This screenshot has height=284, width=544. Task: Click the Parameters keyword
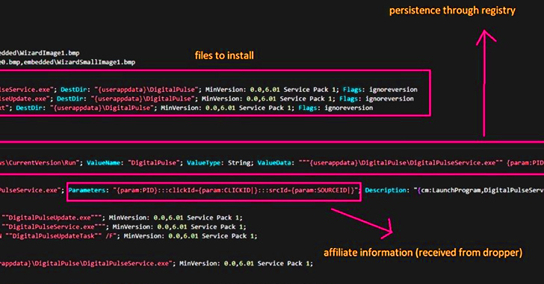tap(87, 191)
